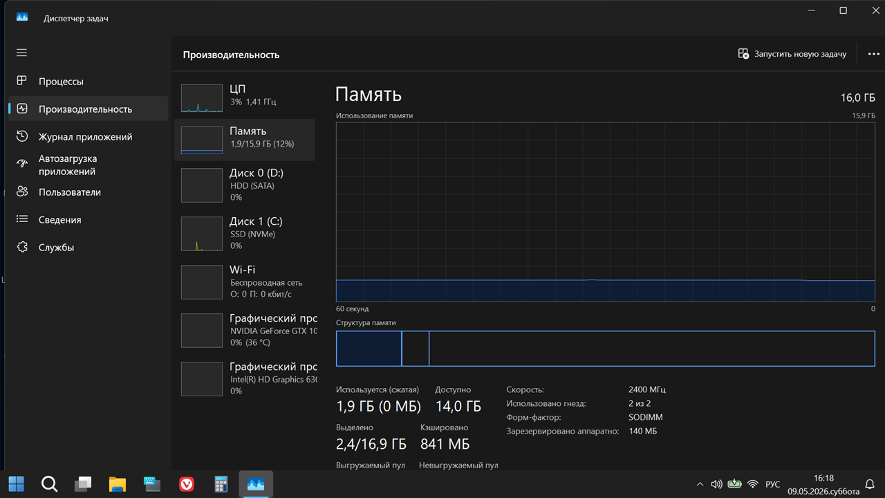This screenshot has height=498, width=885.
Task: Open the volume control in the tray
Action: coord(716,484)
